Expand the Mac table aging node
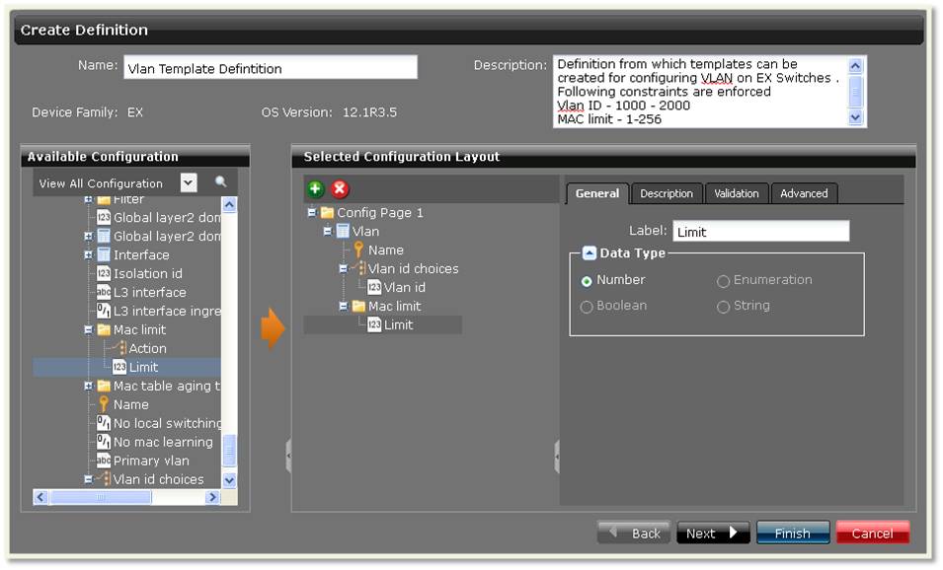 point(89,386)
